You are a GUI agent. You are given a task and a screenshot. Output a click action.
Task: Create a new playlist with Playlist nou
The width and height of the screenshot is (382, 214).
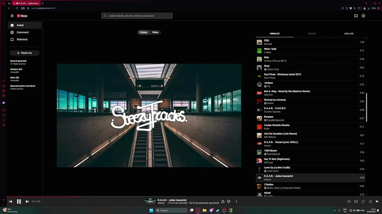[24, 53]
